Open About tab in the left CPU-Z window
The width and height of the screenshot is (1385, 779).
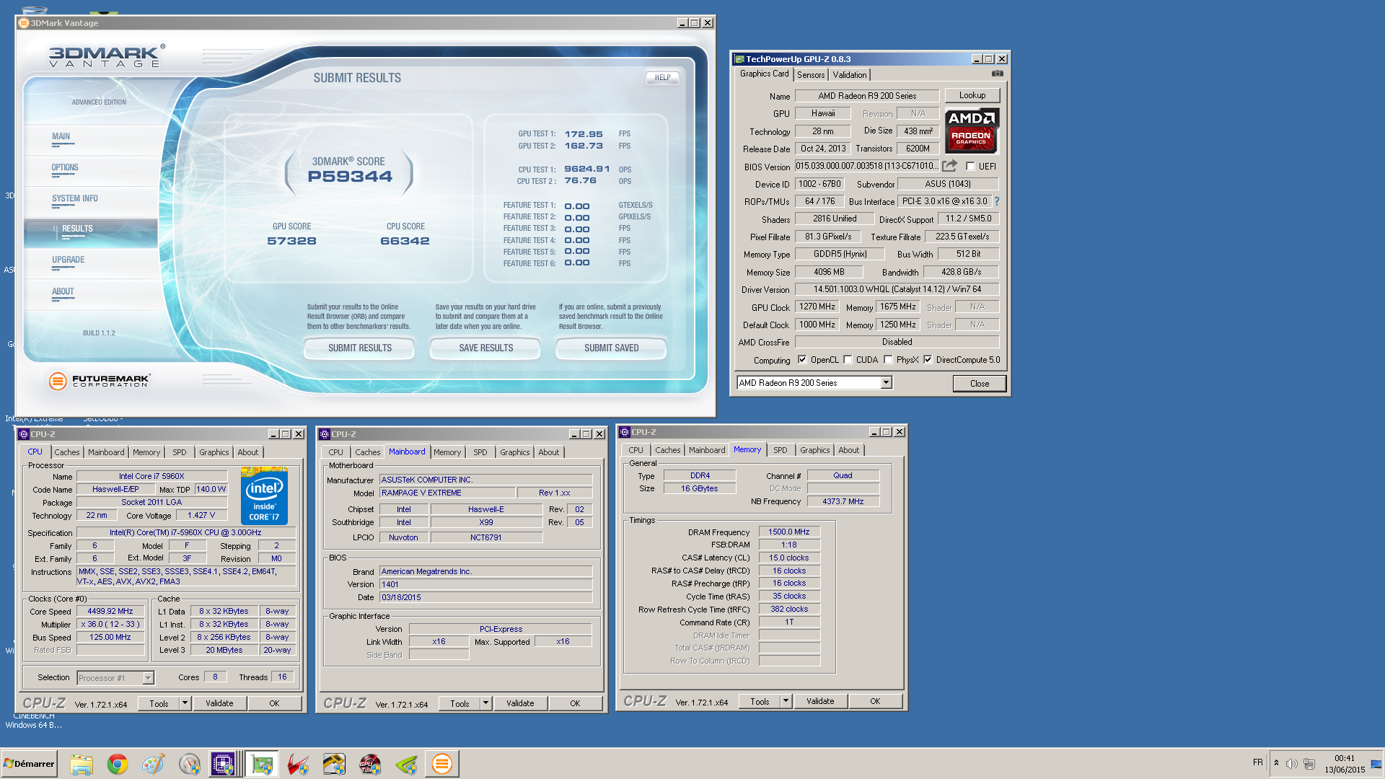(x=248, y=452)
